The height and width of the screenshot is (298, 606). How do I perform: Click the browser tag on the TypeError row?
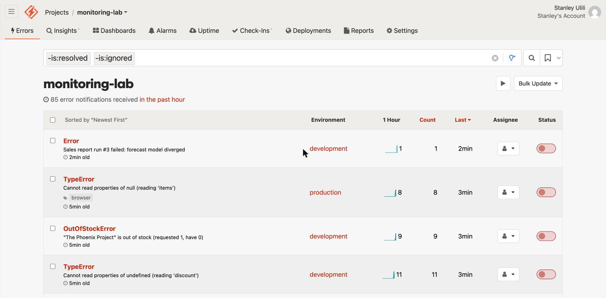81,197
